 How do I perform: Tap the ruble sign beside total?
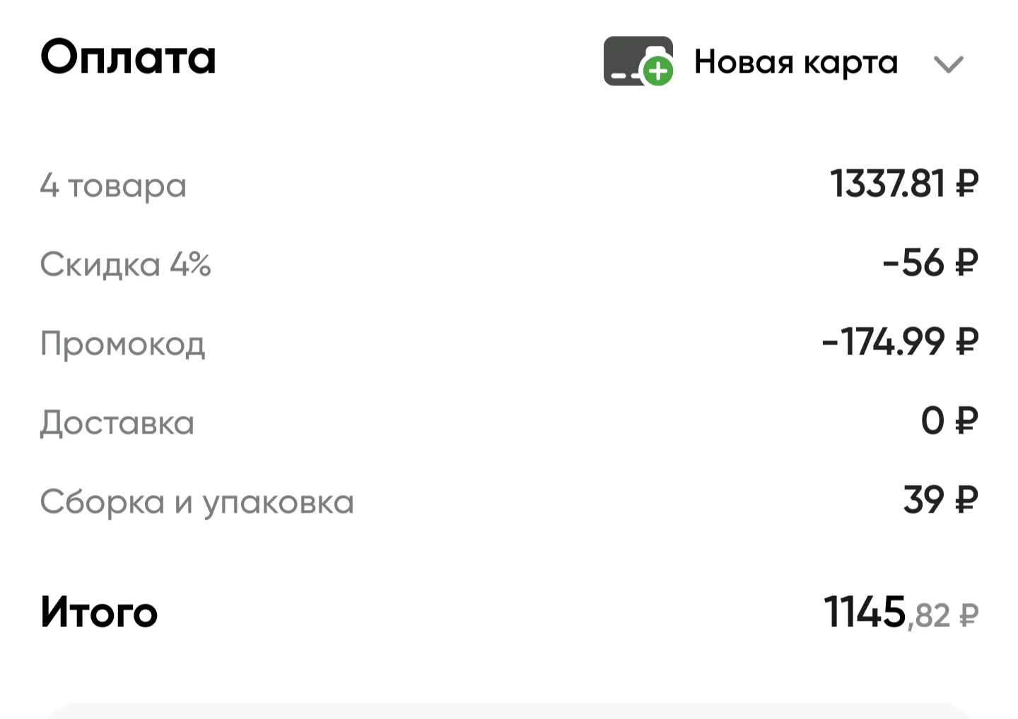[969, 616]
